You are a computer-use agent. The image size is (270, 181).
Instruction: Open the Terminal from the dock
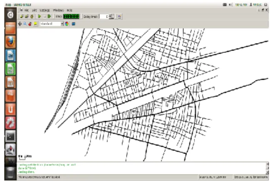[10, 136]
